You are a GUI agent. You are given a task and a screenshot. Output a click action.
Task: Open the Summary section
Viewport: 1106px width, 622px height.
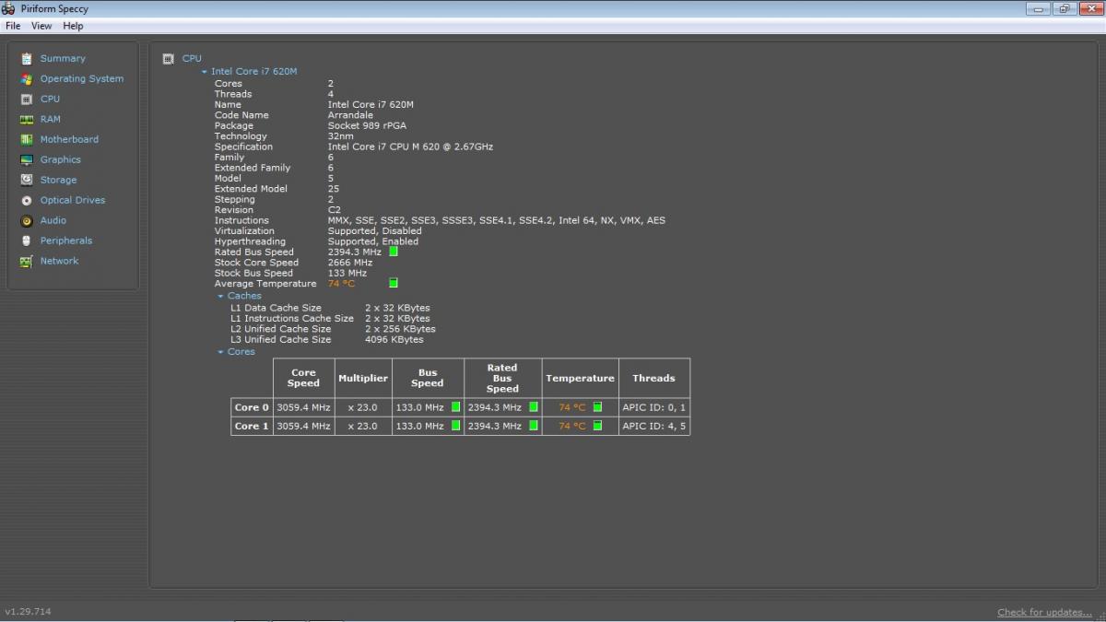63,58
